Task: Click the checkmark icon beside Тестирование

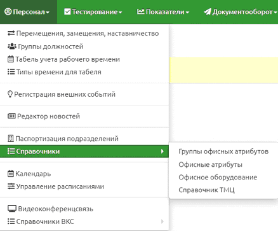Action: point(67,11)
